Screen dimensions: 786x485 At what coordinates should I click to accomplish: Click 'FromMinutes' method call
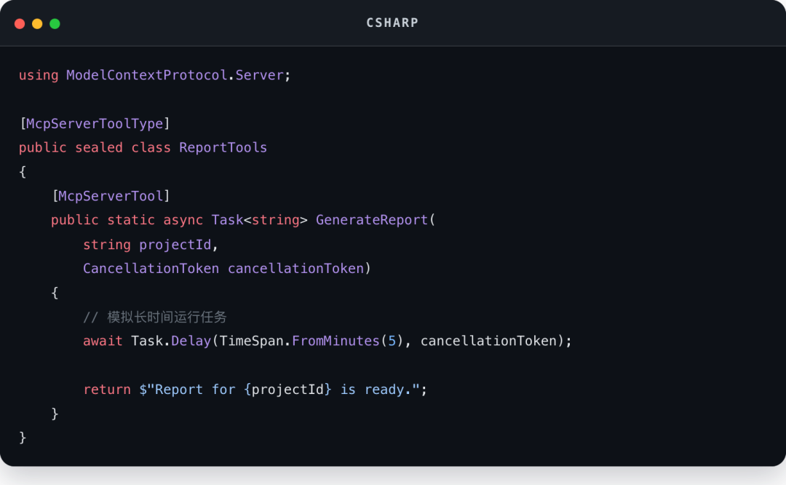coord(336,341)
